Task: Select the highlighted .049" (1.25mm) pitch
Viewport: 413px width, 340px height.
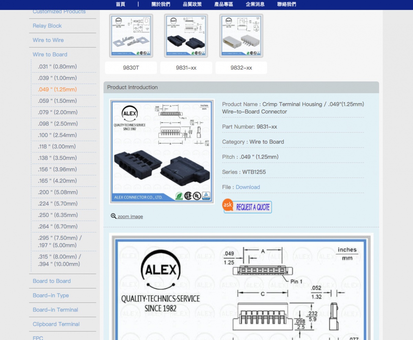Action: click(57, 89)
